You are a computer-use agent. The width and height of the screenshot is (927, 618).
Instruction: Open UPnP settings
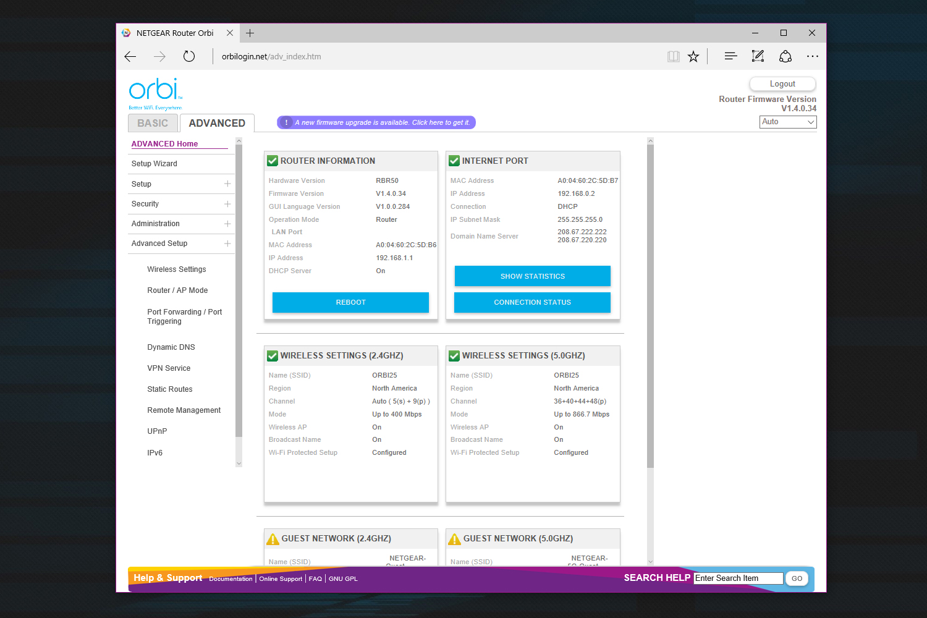157,431
